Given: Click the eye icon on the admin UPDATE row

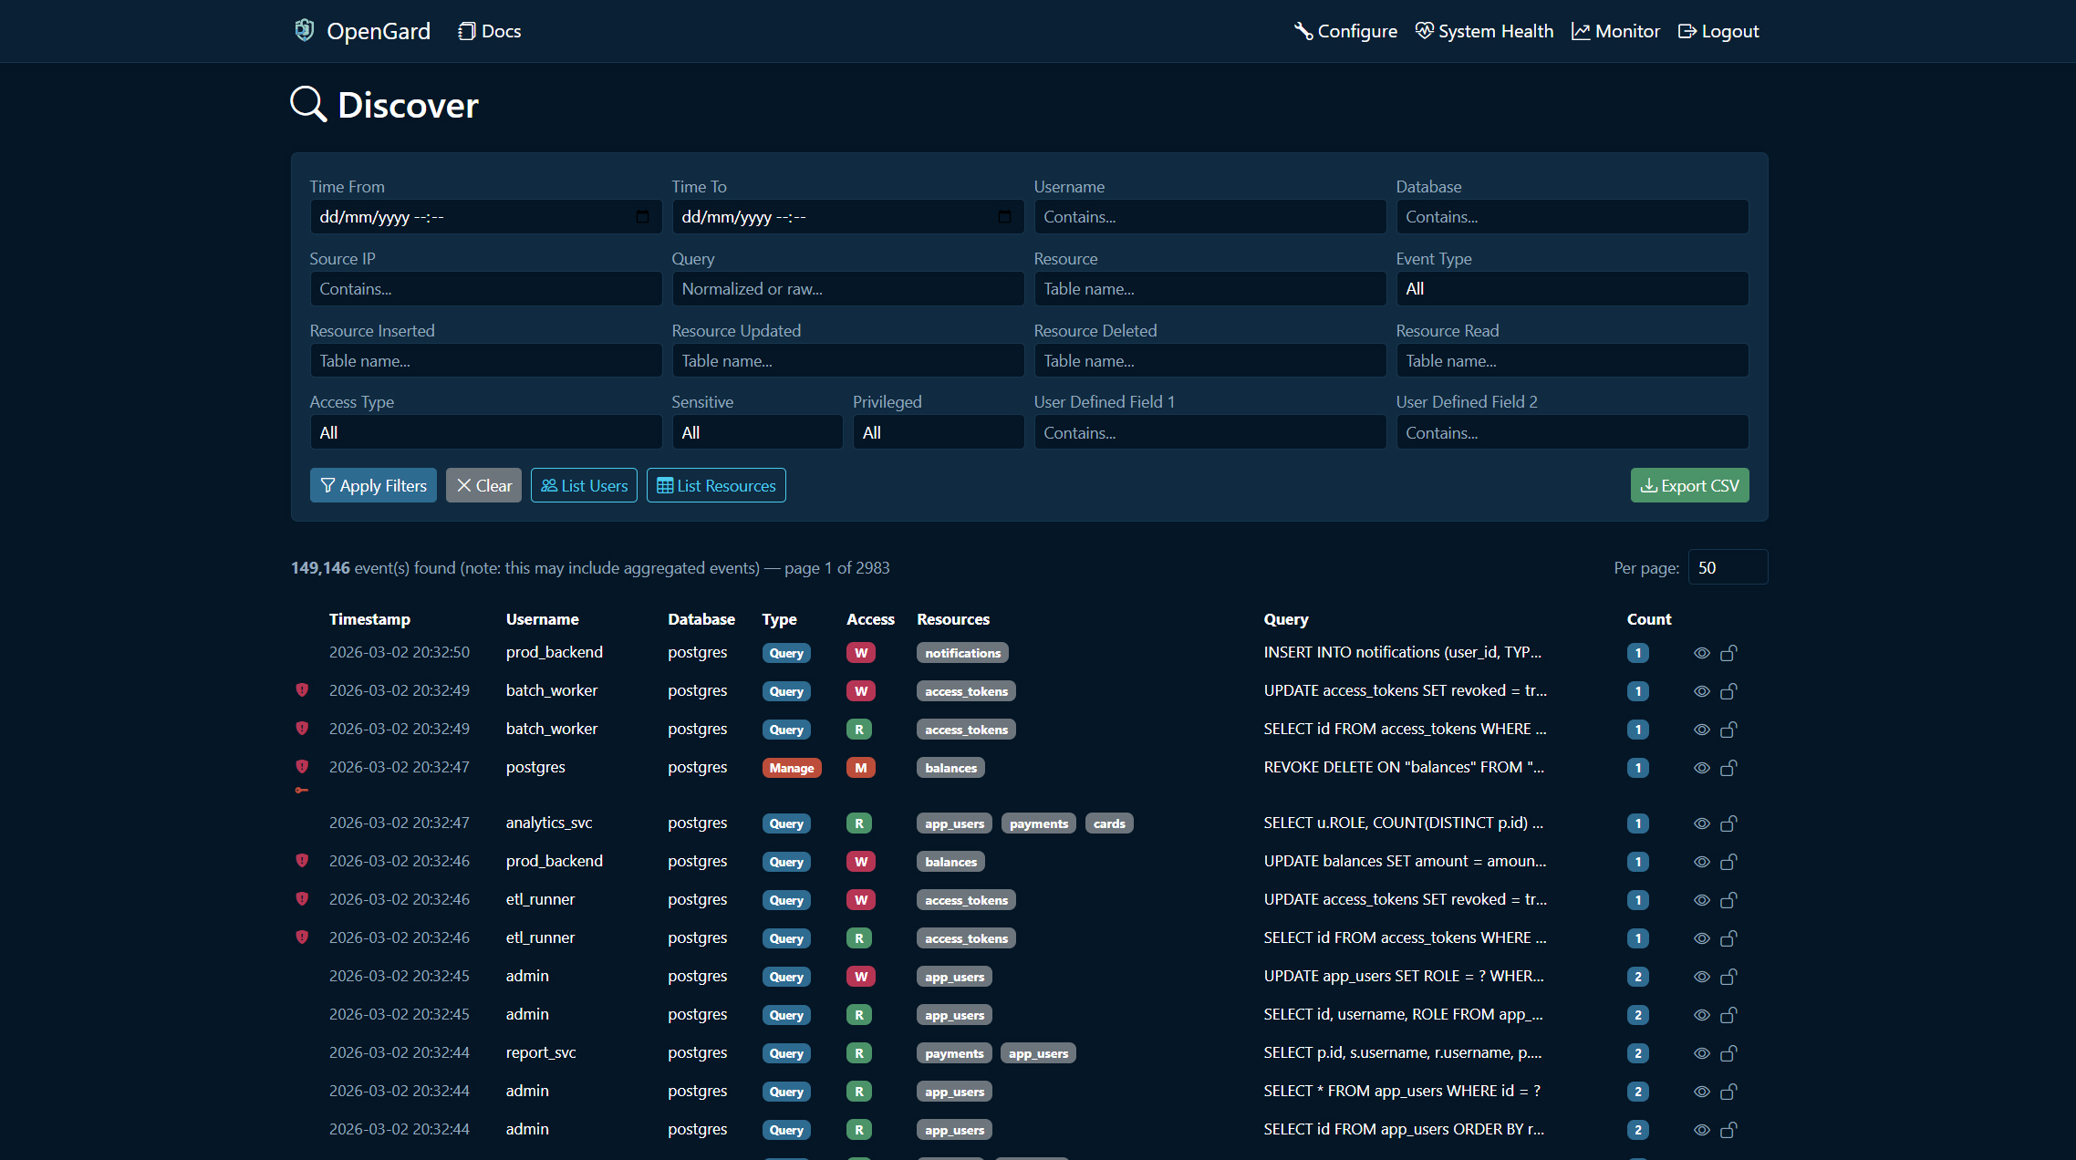Looking at the screenshot, I should [x=1701, y=976].
